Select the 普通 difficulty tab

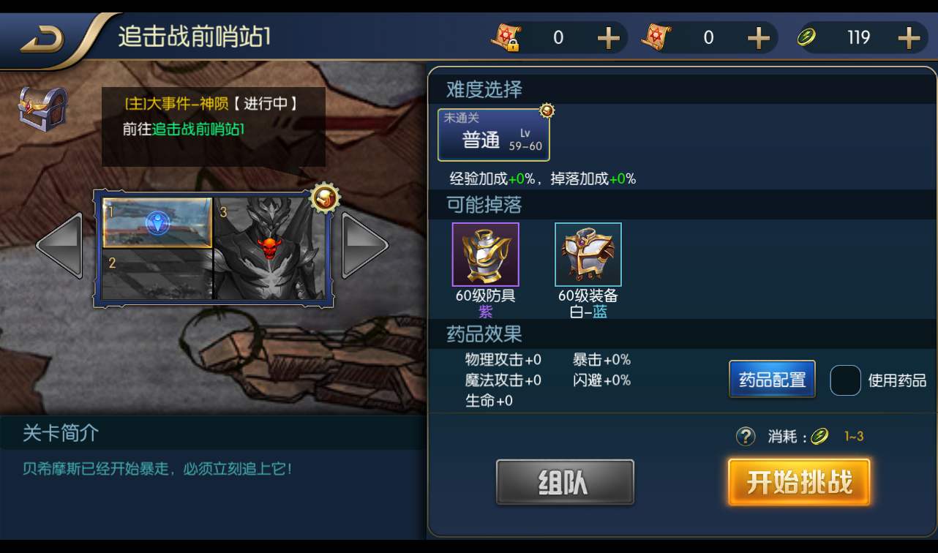tap(493, 135)
